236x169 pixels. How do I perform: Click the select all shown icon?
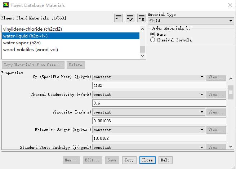(x=130, y=18)
